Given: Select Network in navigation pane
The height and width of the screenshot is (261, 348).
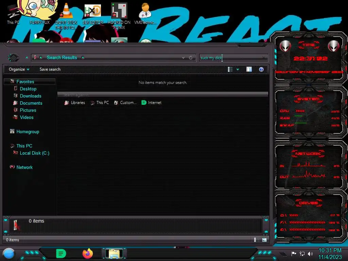Looking at the screenshot, I should (24, 167).
